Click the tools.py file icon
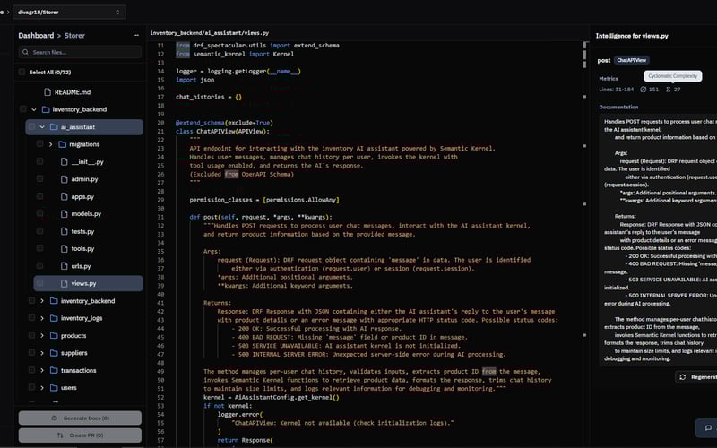Image resolution: width=717 pixels, height=448 pixels. [65, 249]
